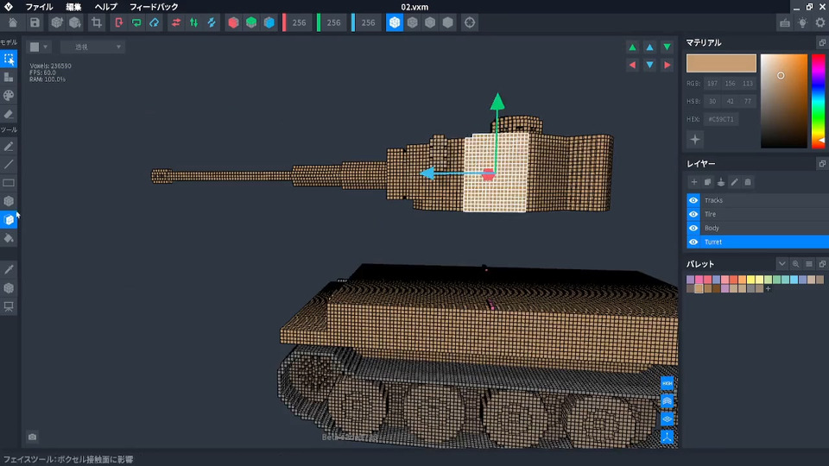Toggle the third cube display mode icon

(430, 22)
